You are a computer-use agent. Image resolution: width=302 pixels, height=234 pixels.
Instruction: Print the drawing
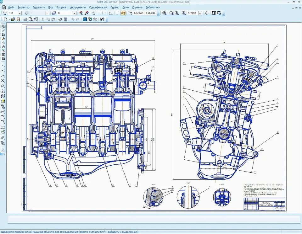[x=25, y=19]
